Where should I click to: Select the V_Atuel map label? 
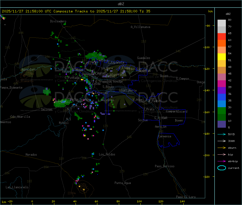click(x=138, y=100)
